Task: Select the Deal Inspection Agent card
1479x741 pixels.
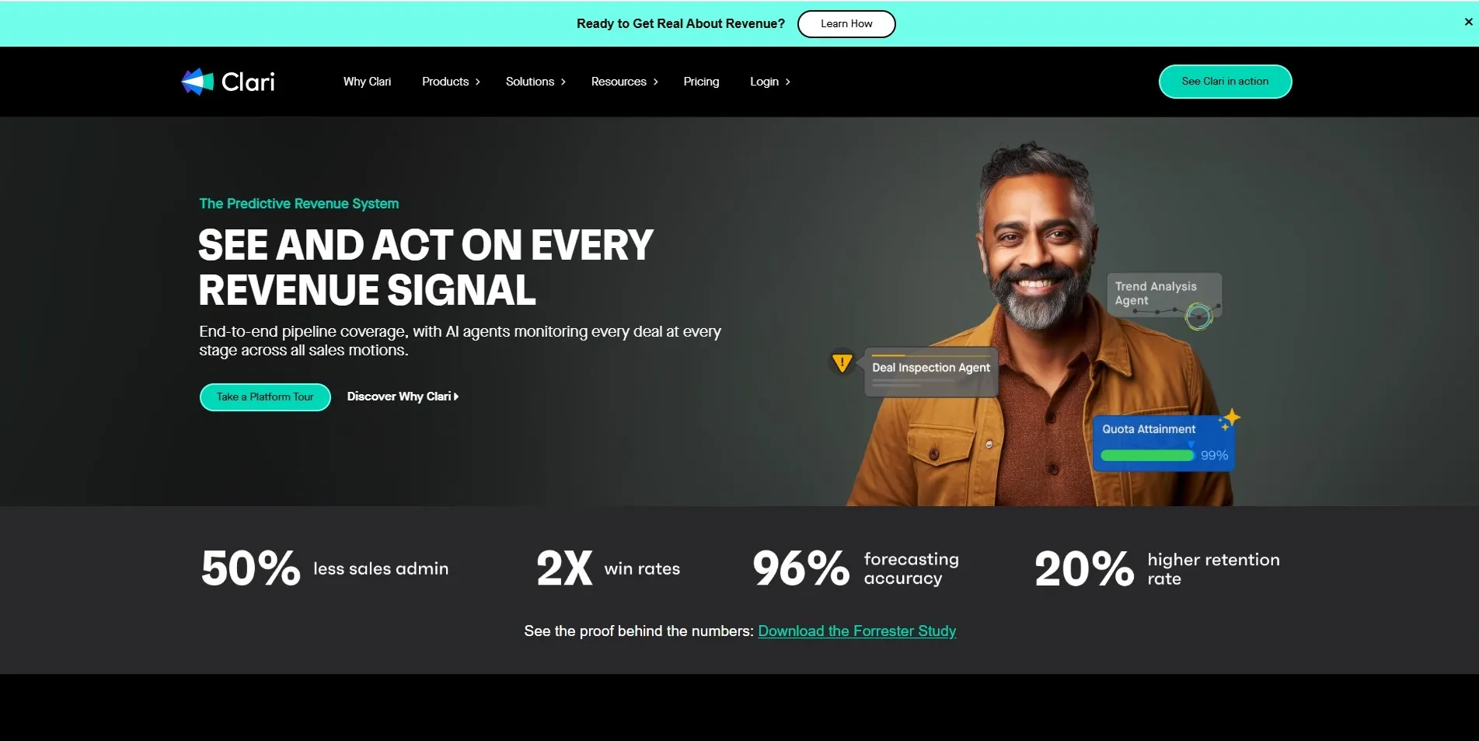Action: [931, 372]
